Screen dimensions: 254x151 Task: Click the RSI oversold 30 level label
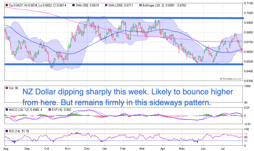click(x=246, y=141)
